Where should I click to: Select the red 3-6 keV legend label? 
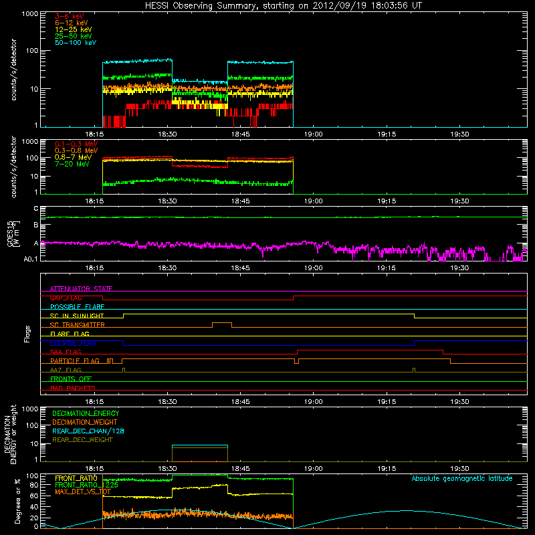point(70,16)
